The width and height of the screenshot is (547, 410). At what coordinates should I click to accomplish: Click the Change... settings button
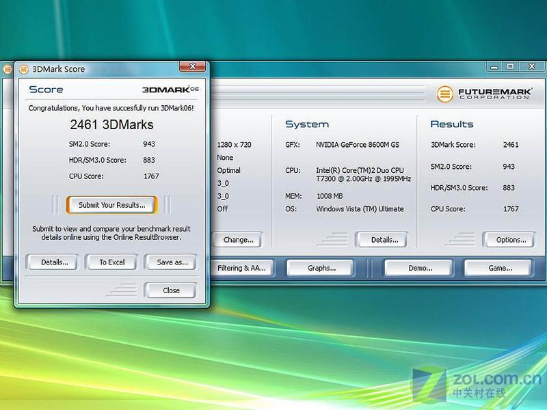pyautogui.click(x=238, y=240)
